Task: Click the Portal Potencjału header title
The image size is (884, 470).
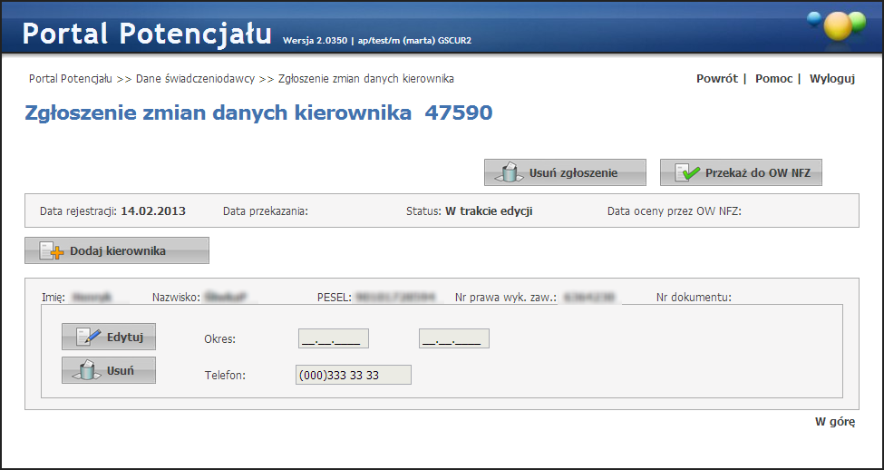Action: [147, 34]
